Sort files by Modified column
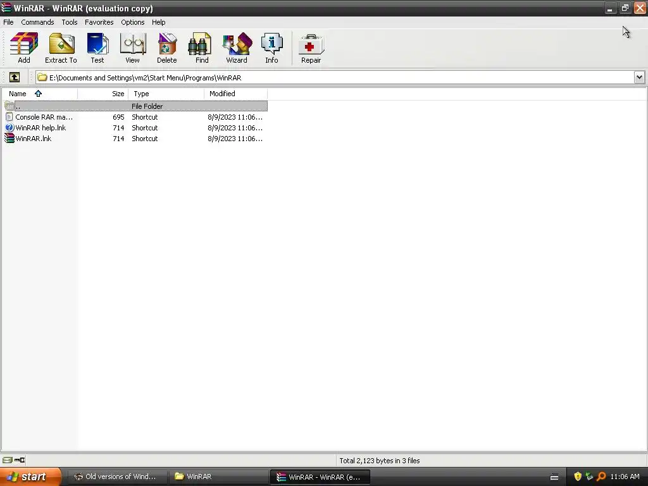This screenshot has height=486, width=648. click(235, 94)
